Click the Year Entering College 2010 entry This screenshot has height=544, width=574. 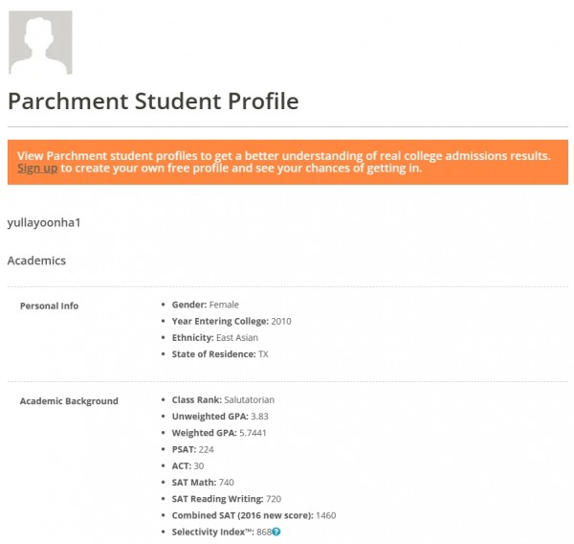232,321
